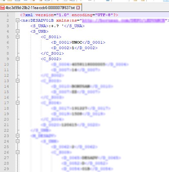Click the opening <C_S001> tag

tap(51, 37)
